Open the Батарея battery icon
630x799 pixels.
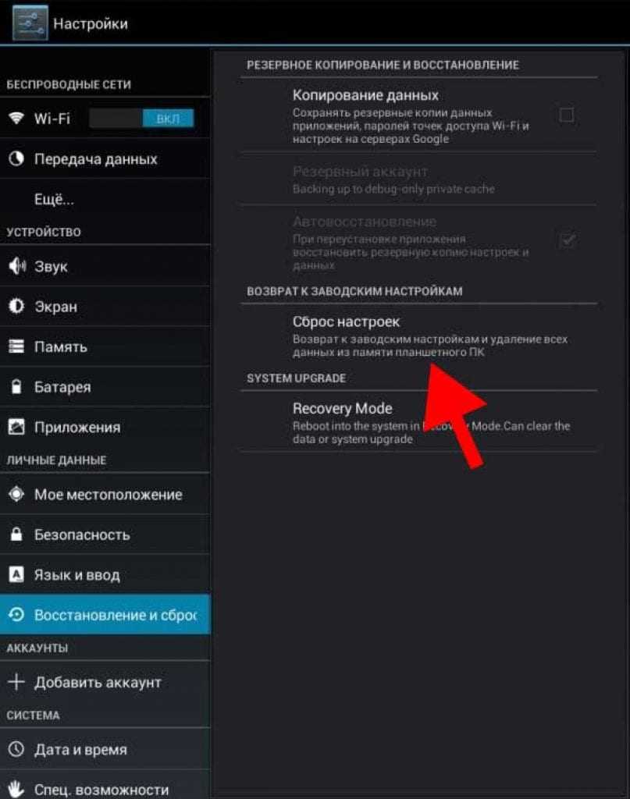pyautogui.click(x=16, y=386)
